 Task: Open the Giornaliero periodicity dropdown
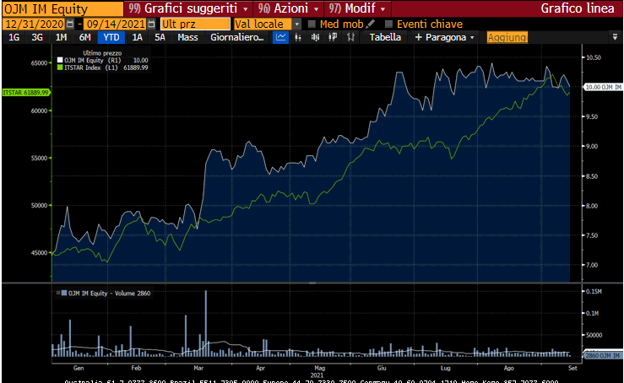(x=236, y=37)
